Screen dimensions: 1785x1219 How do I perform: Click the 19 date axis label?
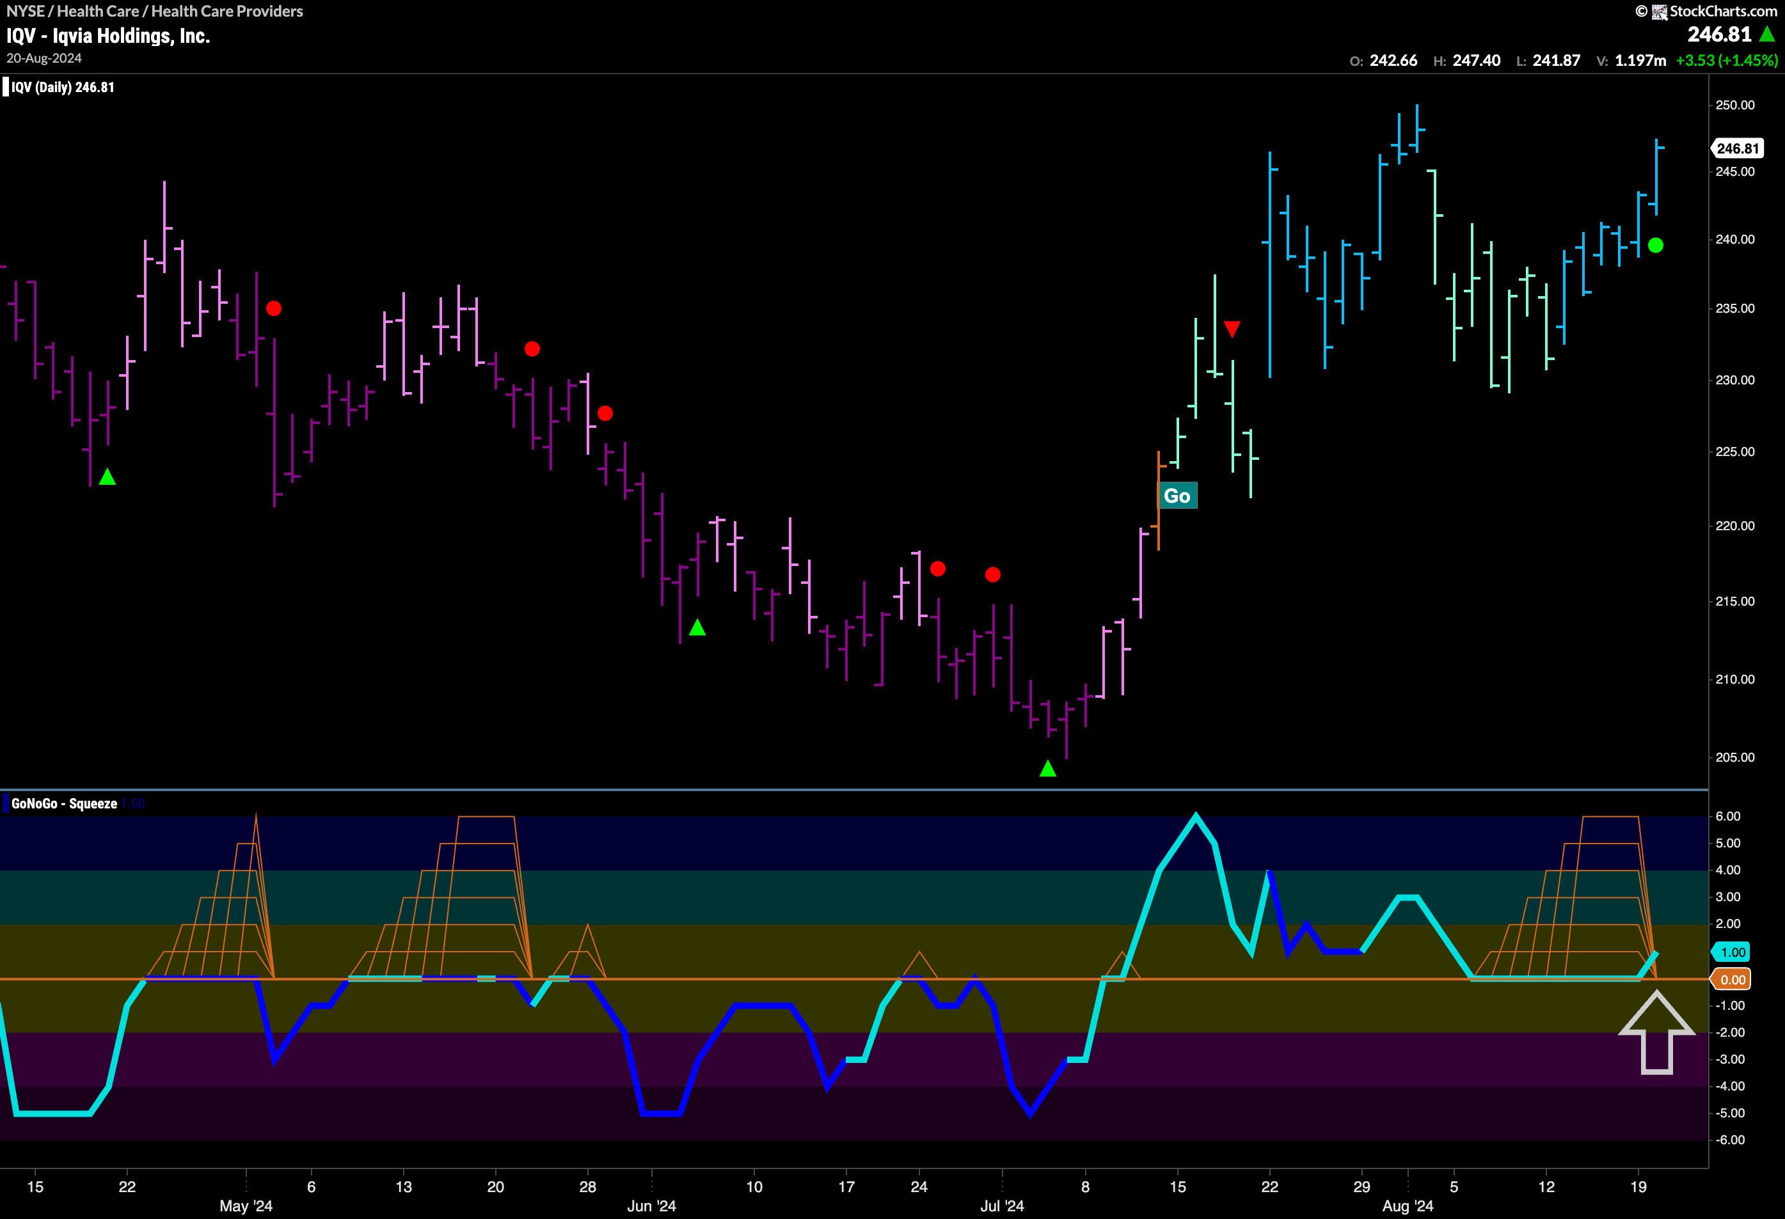[1638, 1187]
